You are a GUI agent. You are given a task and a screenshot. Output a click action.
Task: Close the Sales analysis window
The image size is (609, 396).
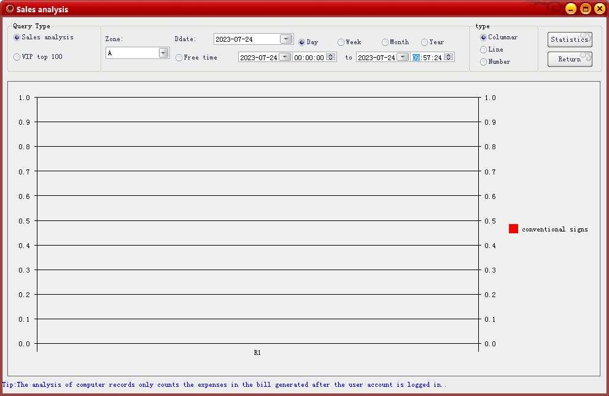600,9
